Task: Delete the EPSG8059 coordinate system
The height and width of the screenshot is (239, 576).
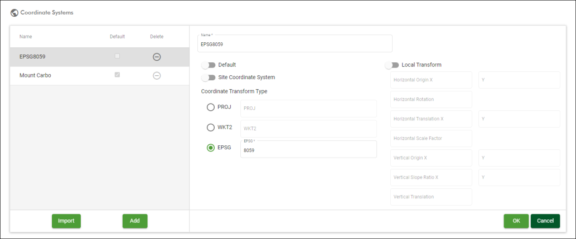Action: coord(157,57)
